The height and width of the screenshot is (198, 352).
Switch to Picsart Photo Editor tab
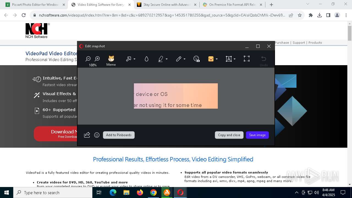(x=35, y=5)
